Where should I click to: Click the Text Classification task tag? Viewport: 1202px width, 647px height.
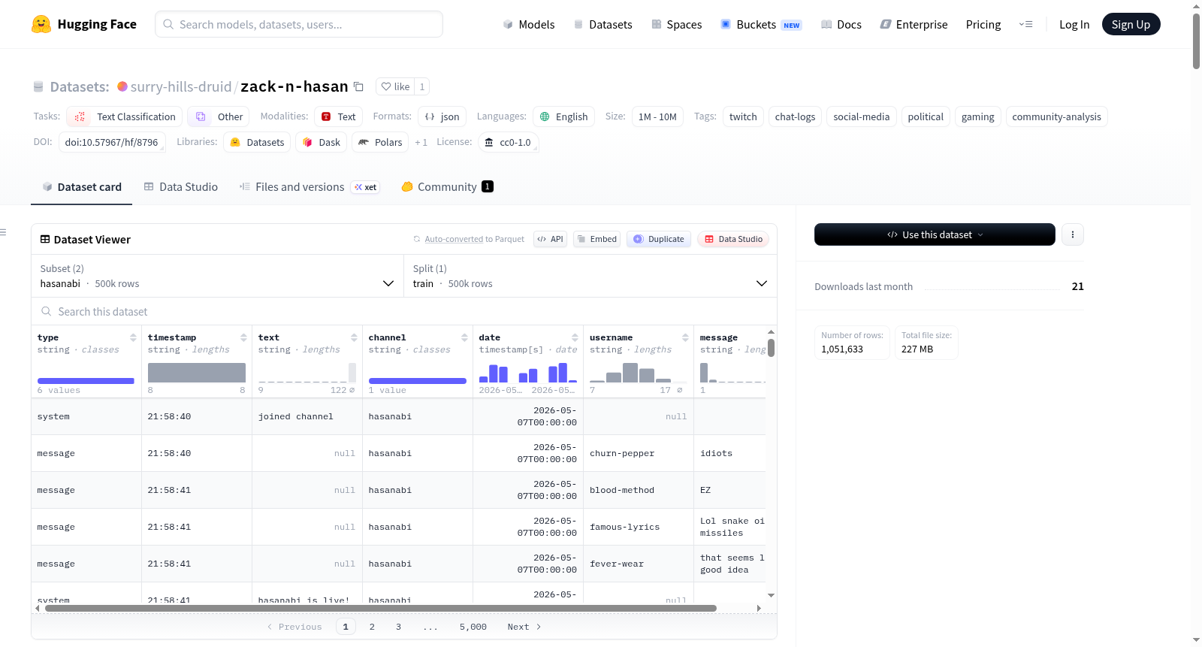pos(125,116)
